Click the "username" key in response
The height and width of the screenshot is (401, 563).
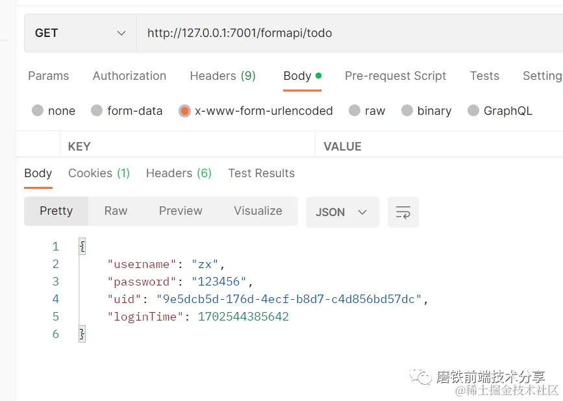pyautogui.click(x=142, y=264)
